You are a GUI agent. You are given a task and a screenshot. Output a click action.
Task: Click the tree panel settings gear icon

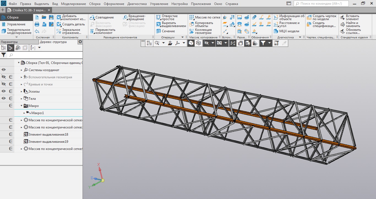click(x=80, y=42)
